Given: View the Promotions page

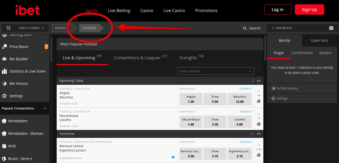Looking at the screenshot, I should coord(206,11).
